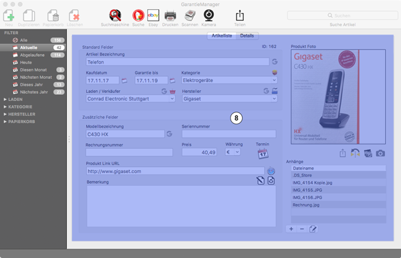Viewport: 401px width, 258px height.
Task: Click the Suchmaschine toolbar icon
Action: [115, 15]
